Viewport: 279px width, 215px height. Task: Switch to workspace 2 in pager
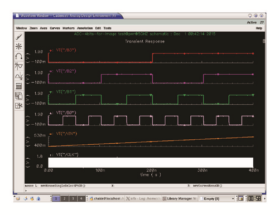click(x=64, y=198)
